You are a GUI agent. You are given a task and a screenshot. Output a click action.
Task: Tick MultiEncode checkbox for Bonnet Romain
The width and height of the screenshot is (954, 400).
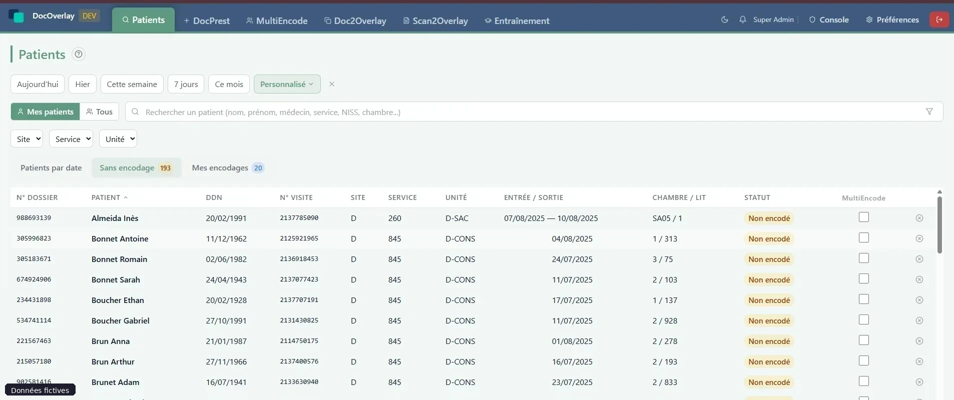click(863, 258)
